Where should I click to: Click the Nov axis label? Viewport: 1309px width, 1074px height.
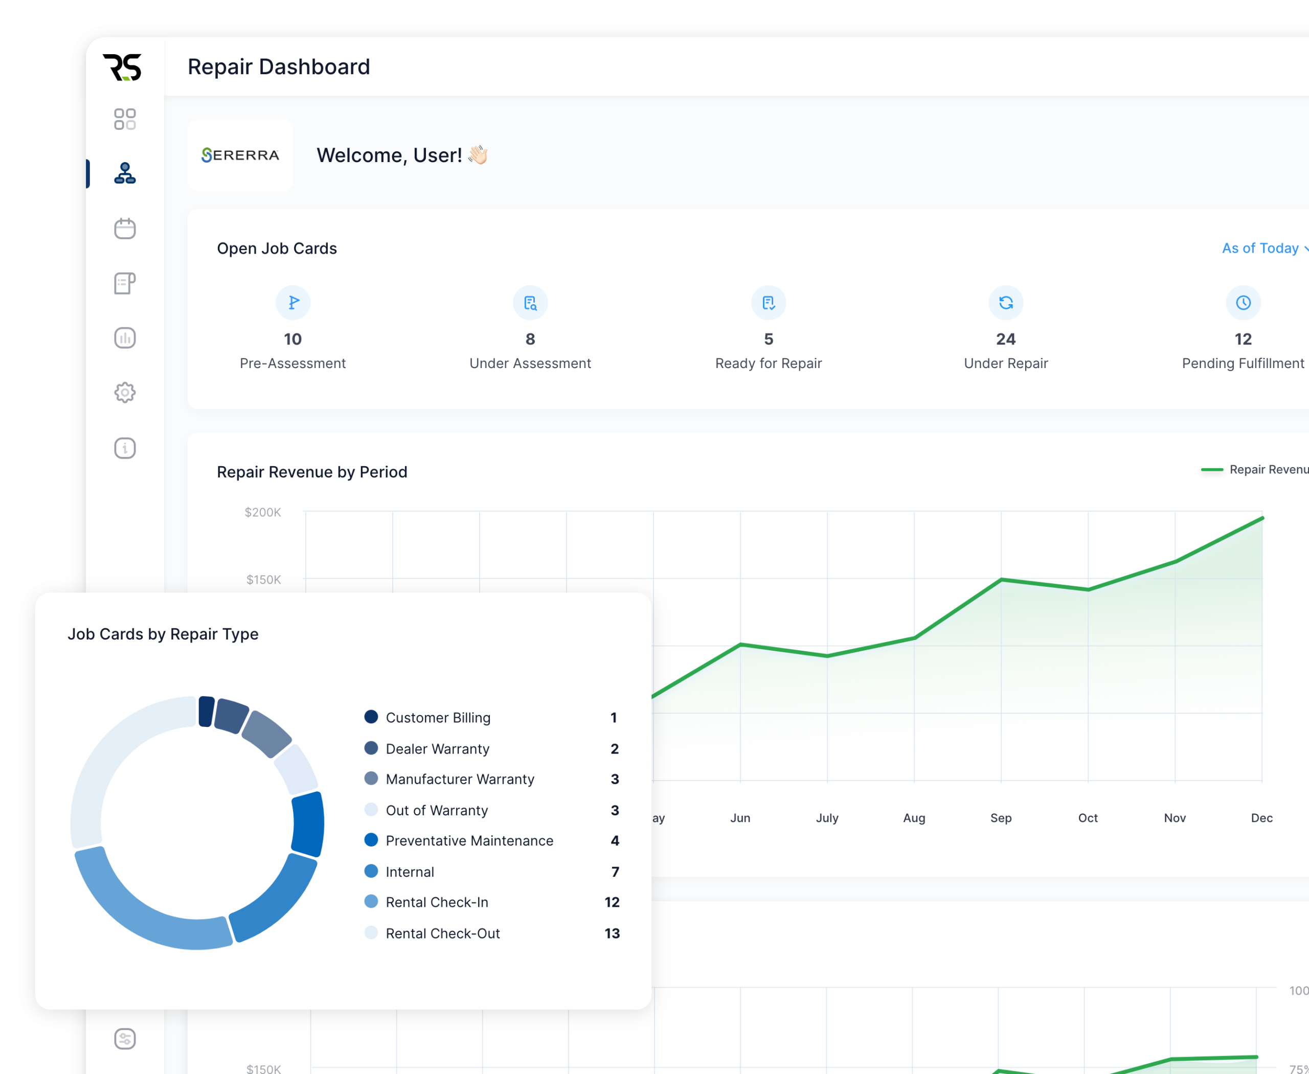(1175, 818)
